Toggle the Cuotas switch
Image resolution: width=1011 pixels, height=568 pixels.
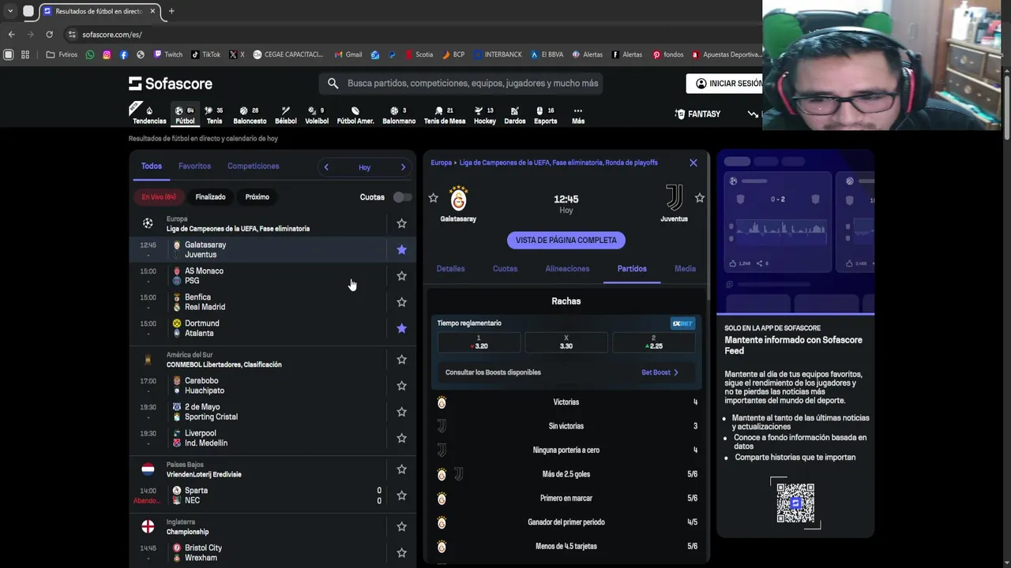pyautogui.click(x=402, y=197)
